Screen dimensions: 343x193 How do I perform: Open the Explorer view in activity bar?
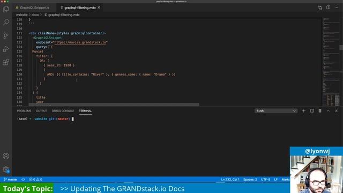[x=6, y=9]
